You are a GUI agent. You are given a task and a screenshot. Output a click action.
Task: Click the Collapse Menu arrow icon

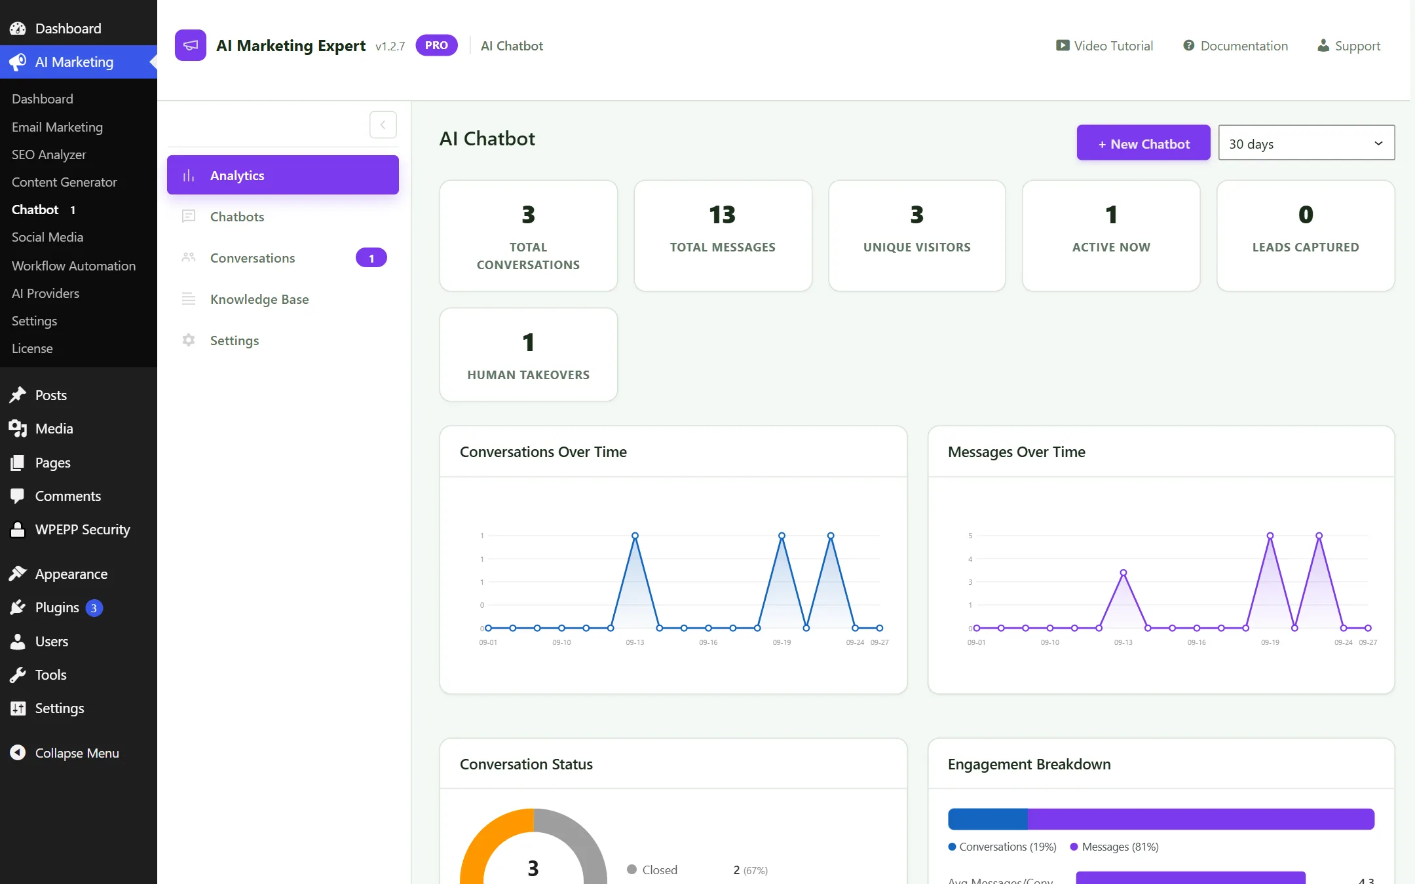[x=18, y=752]
